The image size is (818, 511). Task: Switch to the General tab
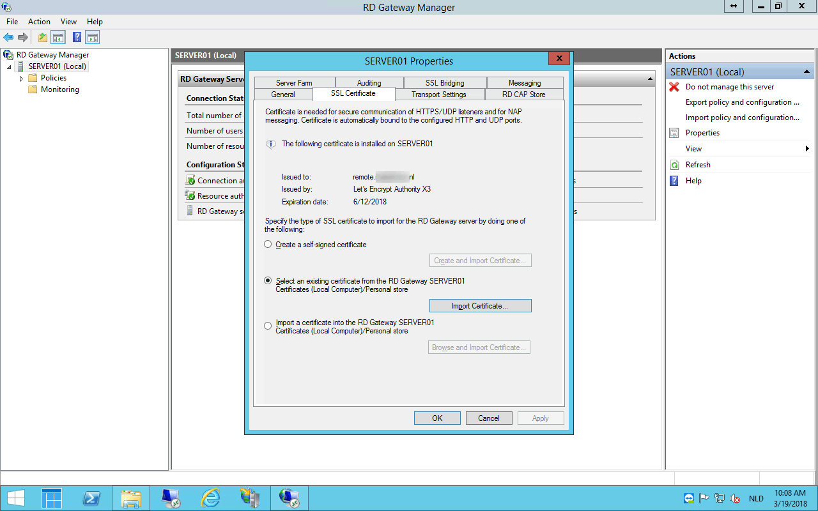(x=283, y=95)
